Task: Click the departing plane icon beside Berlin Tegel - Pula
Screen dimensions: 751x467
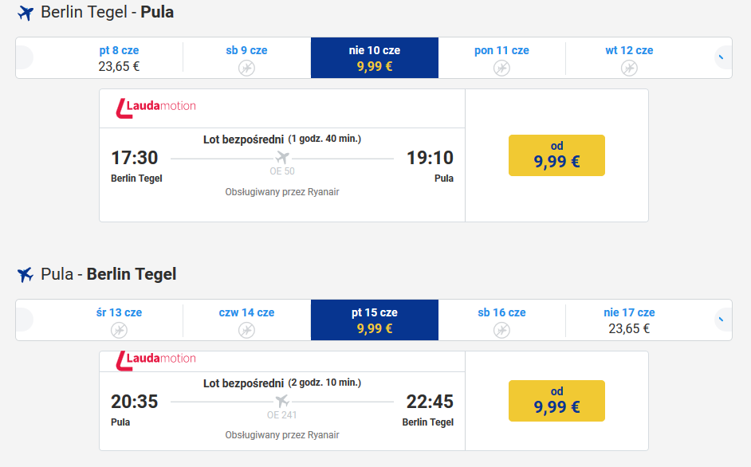Action: 26,13
